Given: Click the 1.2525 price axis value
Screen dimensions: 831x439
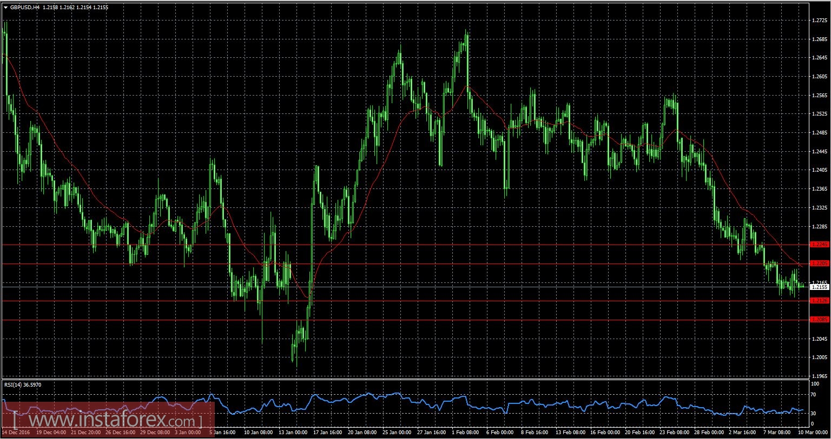Looking at the screenshot, I should (820, 114).
